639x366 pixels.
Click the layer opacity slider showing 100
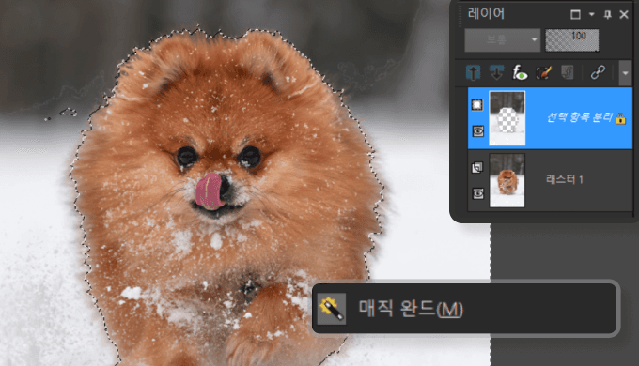pos(572,40)
